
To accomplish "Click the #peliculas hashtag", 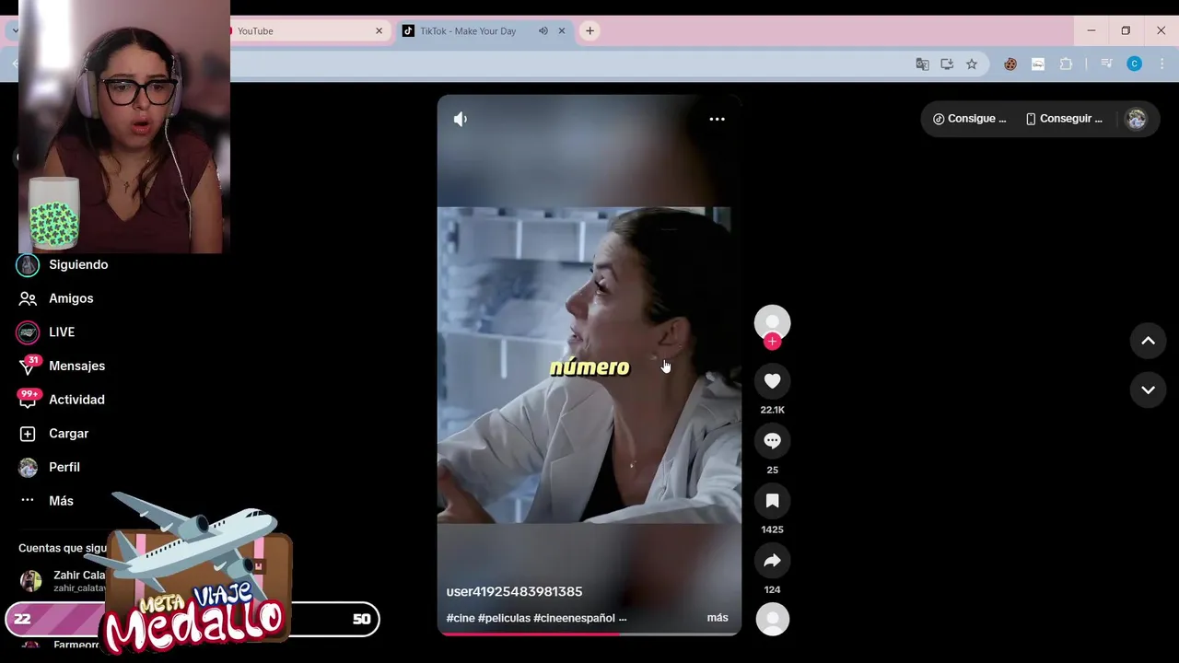I will tap(504, 618).
